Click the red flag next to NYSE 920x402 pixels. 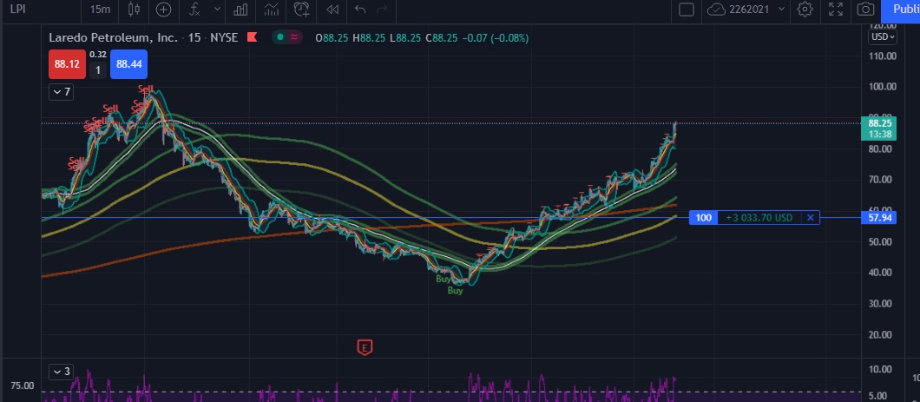click(253, 37)
